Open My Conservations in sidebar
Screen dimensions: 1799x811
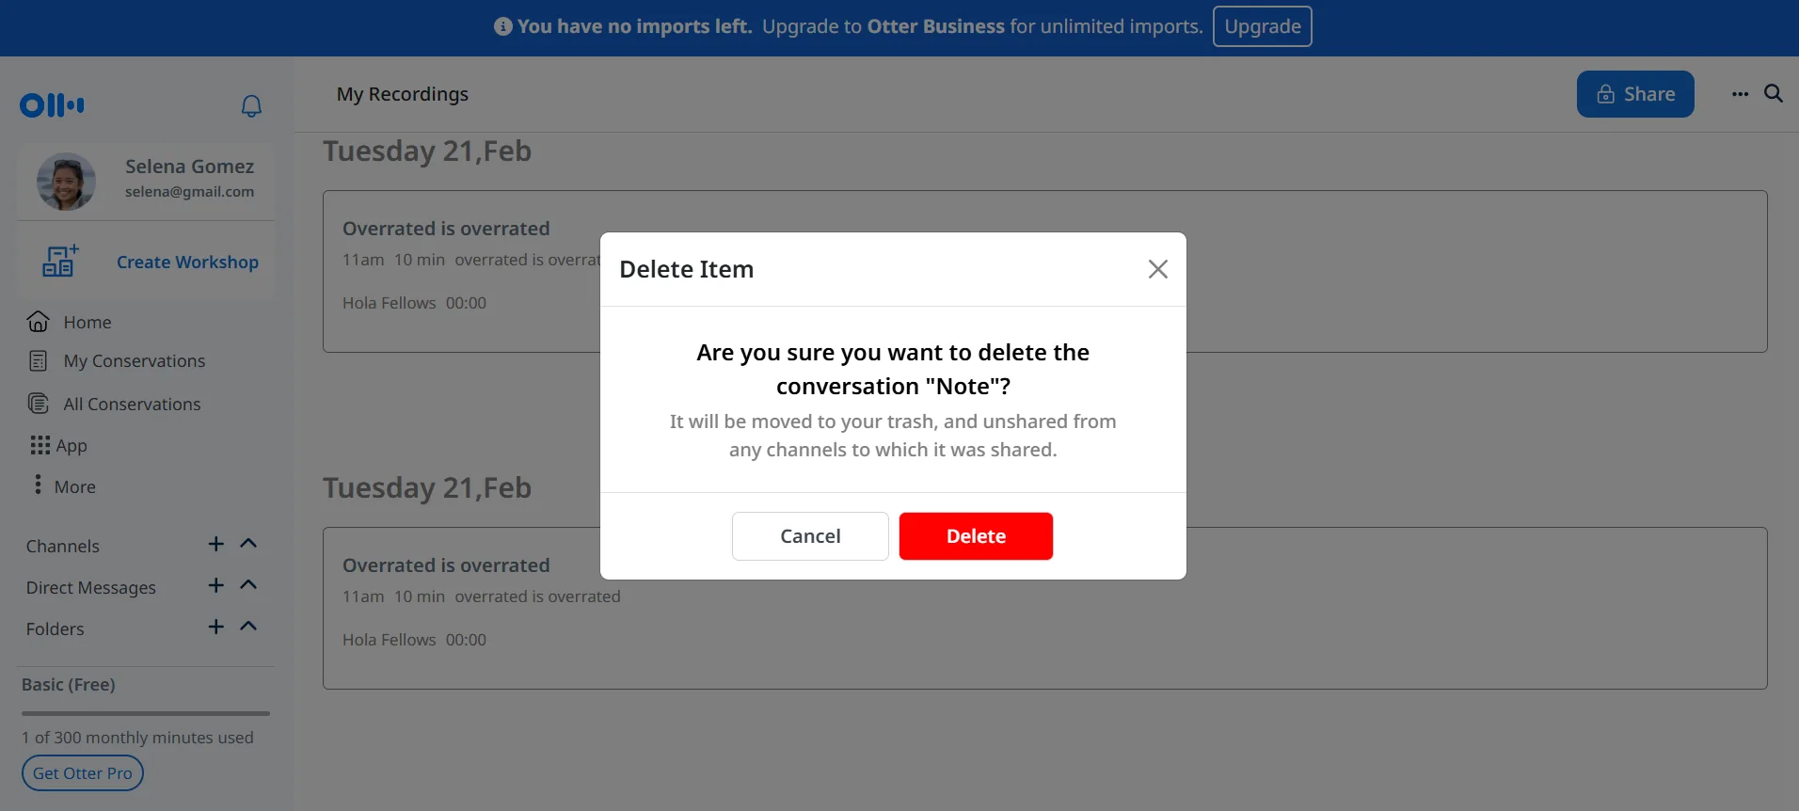coord(134,361)
